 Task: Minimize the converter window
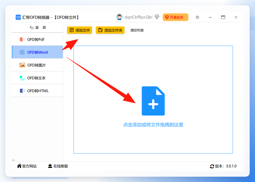(x=210, y=17)
